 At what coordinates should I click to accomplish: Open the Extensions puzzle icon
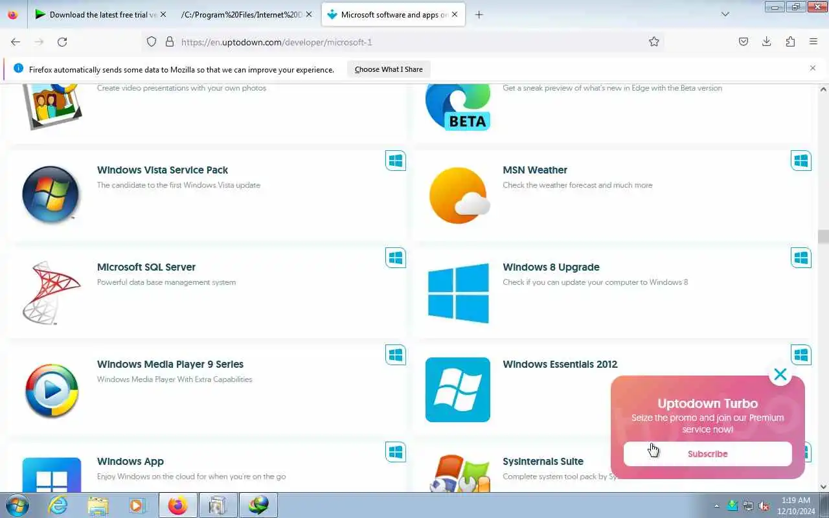tap(790, 41)
